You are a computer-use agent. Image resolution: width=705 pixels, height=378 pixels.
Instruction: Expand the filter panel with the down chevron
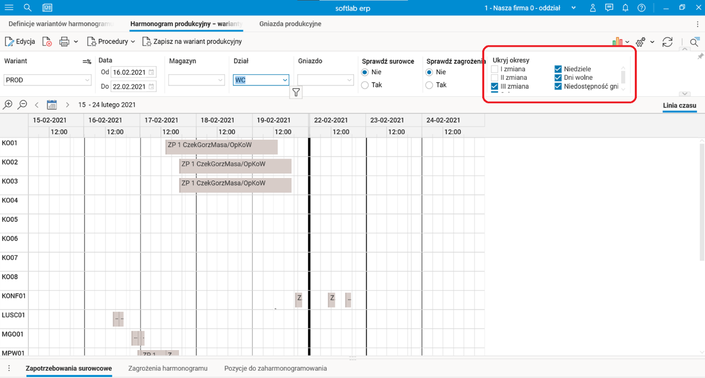(x=685, y=94)
